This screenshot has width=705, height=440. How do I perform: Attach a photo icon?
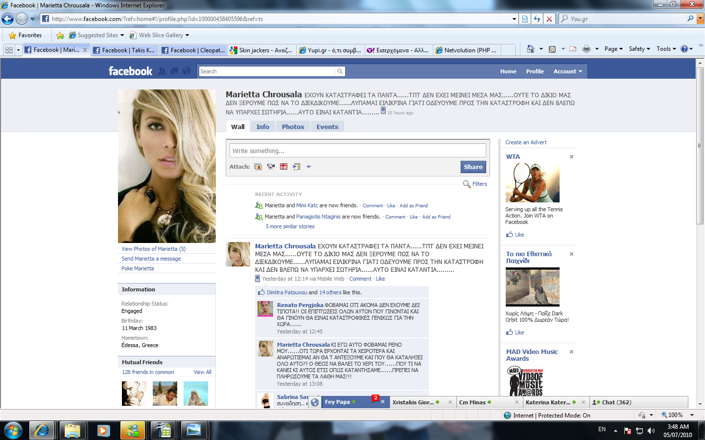[x=258, y=167]
